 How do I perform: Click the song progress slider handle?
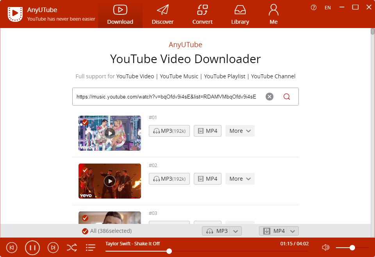click(169, 251)
